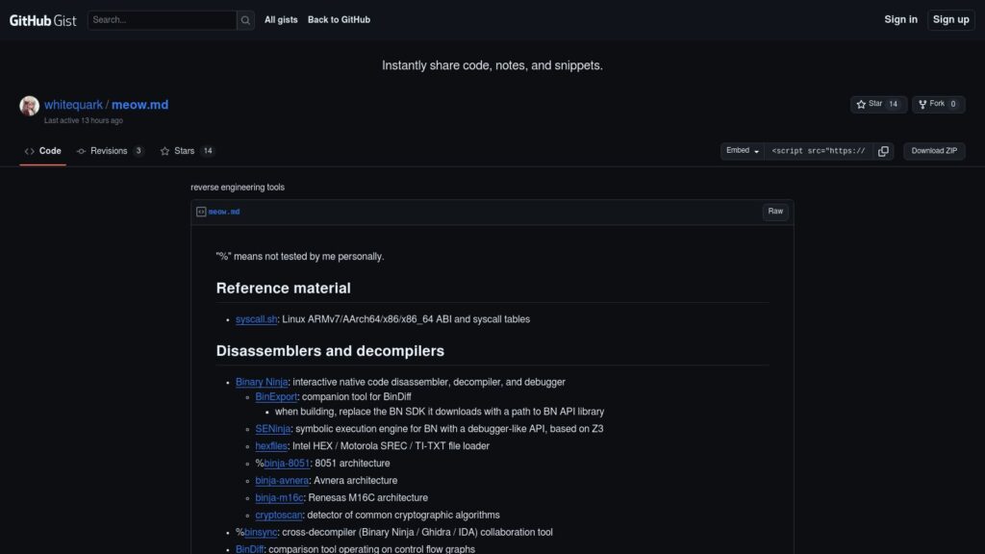
Task: Open the Binary Ninja link
Action: tap(262, 383)
